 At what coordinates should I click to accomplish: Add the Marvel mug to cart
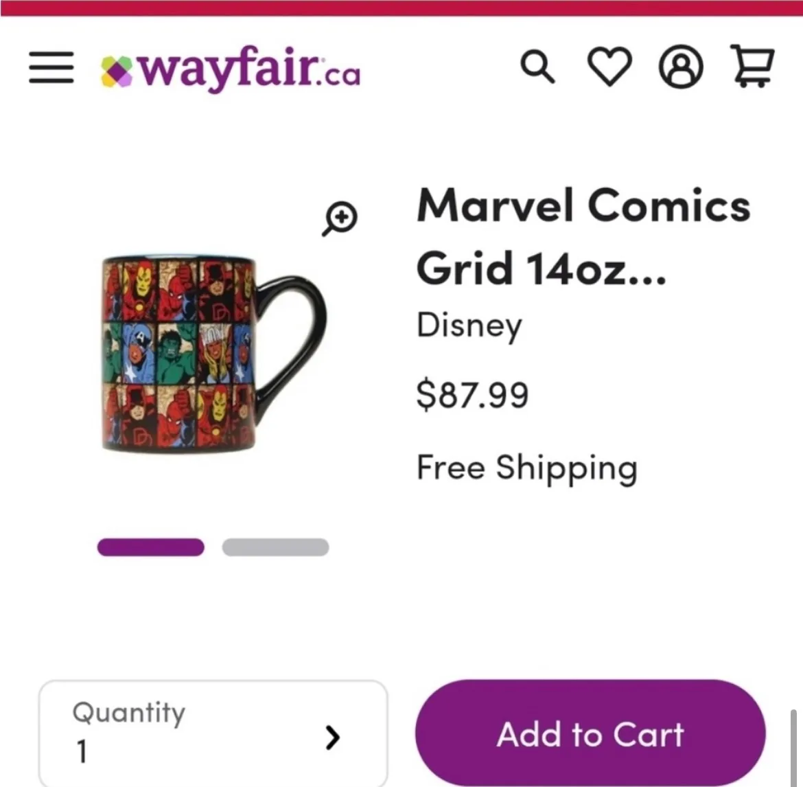(590, 733)
